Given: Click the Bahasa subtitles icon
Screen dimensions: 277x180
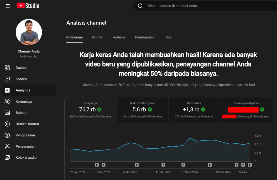Looking at the screenshot, I should (7, 113).
